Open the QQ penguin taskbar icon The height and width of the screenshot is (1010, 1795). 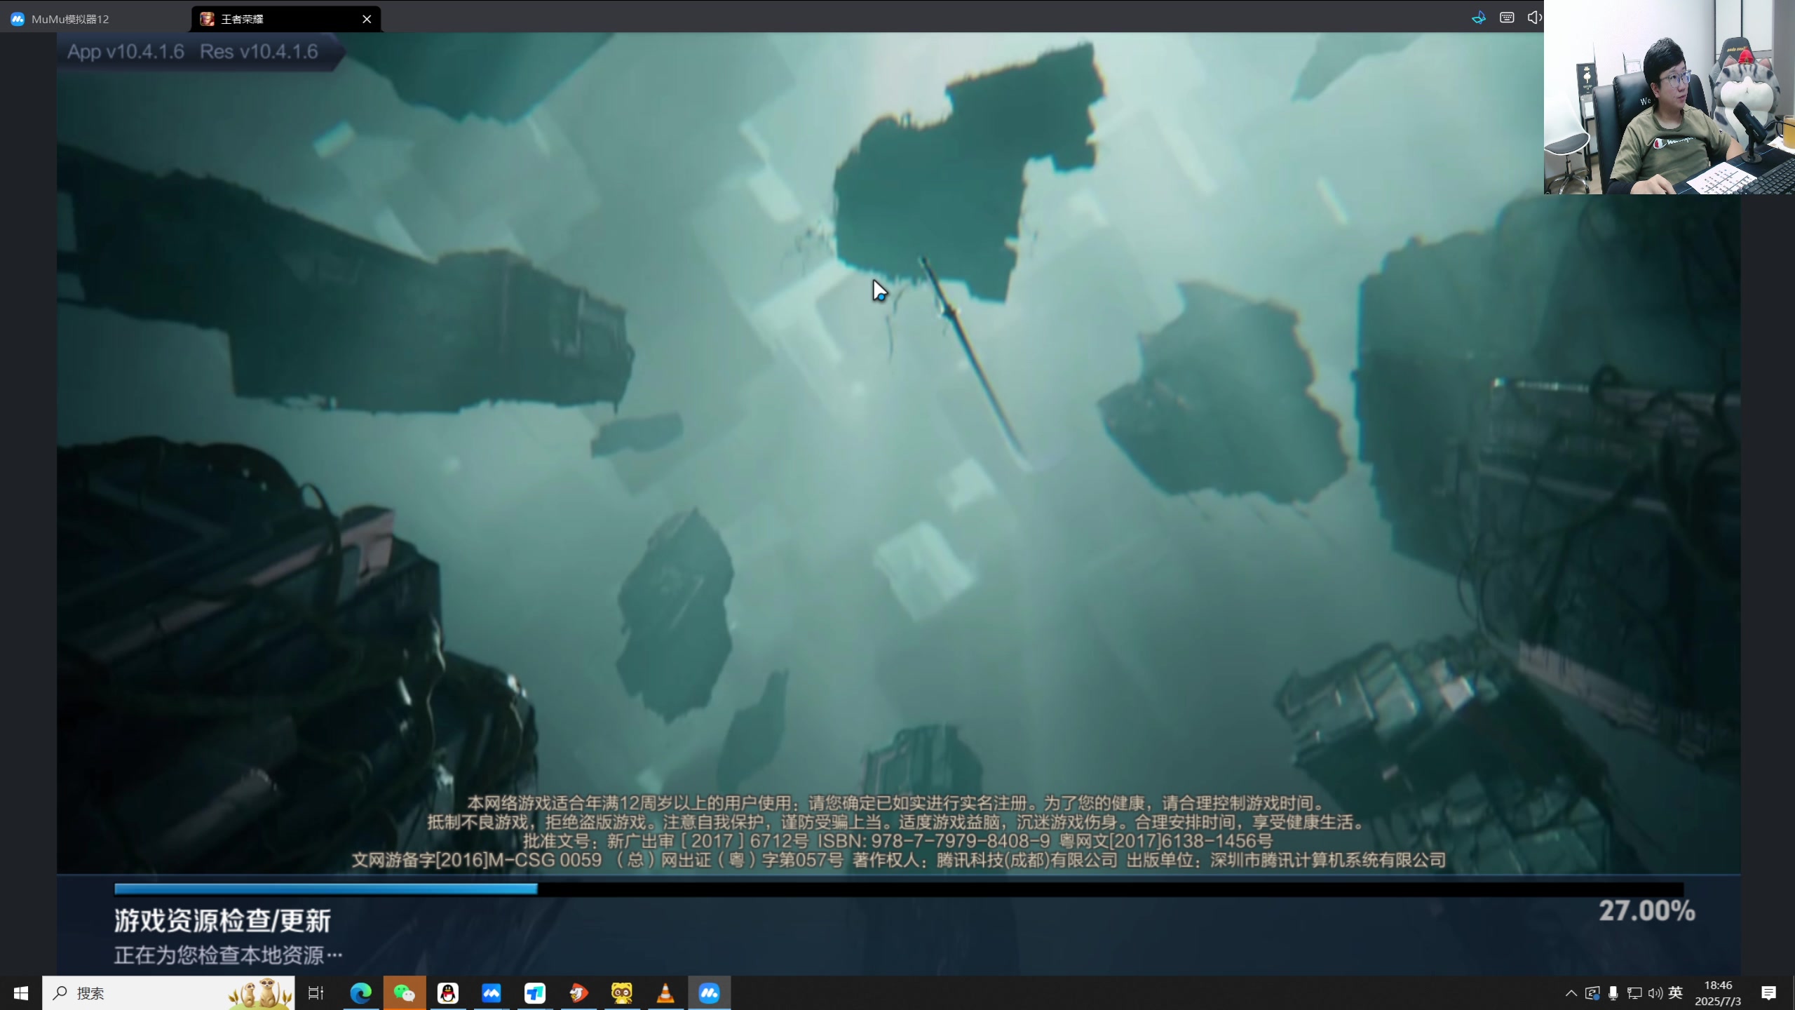click(x=448, y=993)
